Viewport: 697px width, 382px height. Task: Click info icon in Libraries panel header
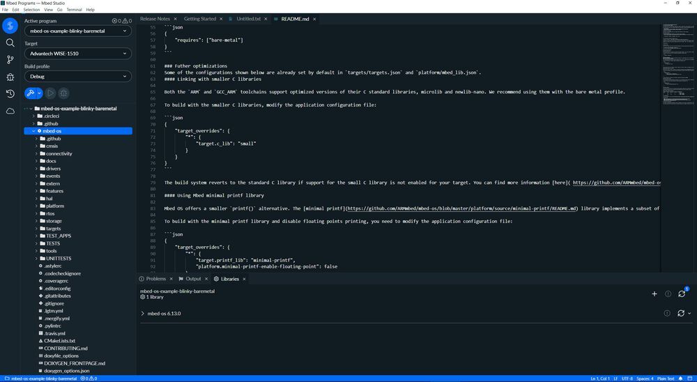(x=668, y=294)
